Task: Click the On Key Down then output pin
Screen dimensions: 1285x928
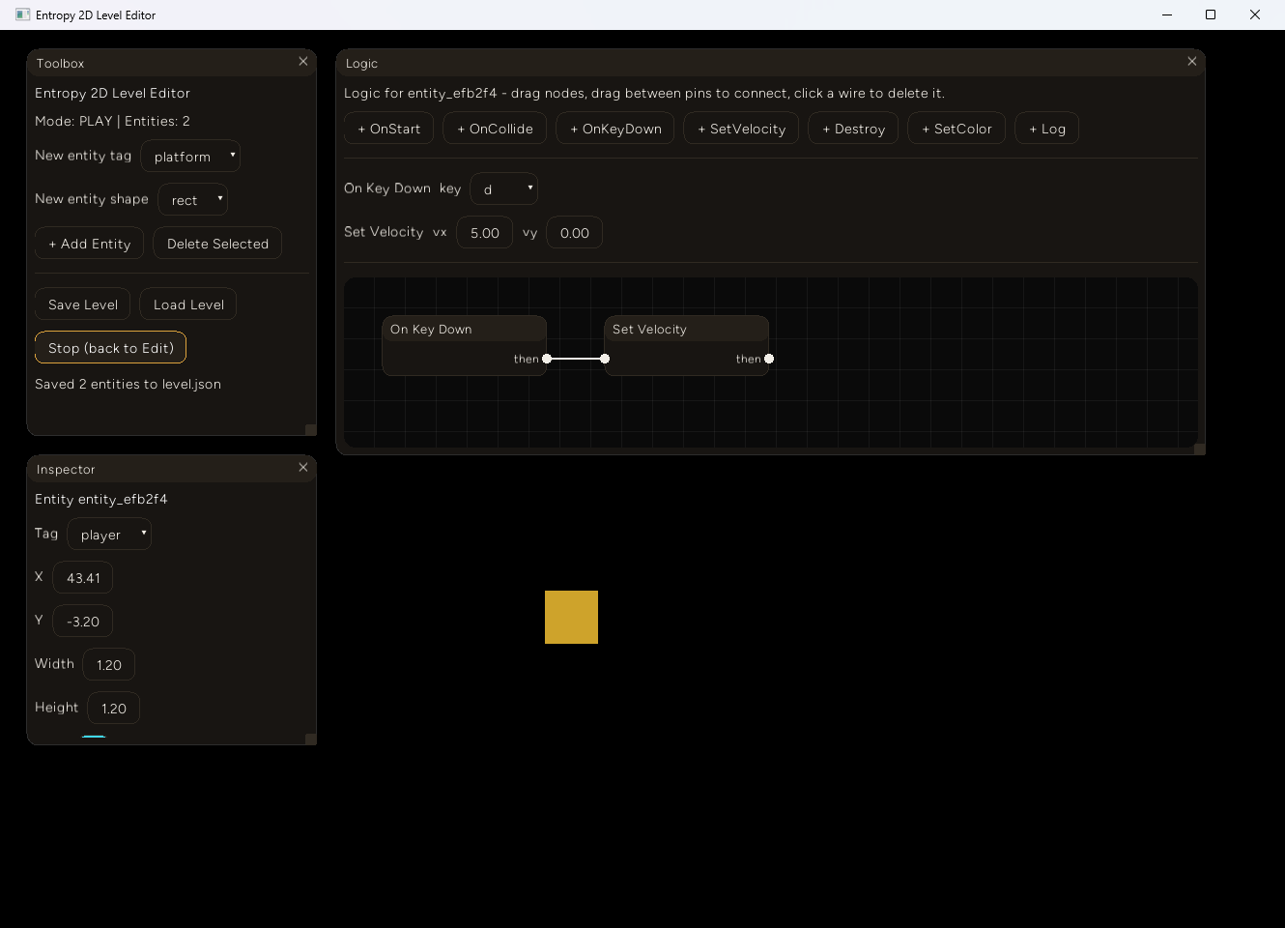Action: [547, 359]
